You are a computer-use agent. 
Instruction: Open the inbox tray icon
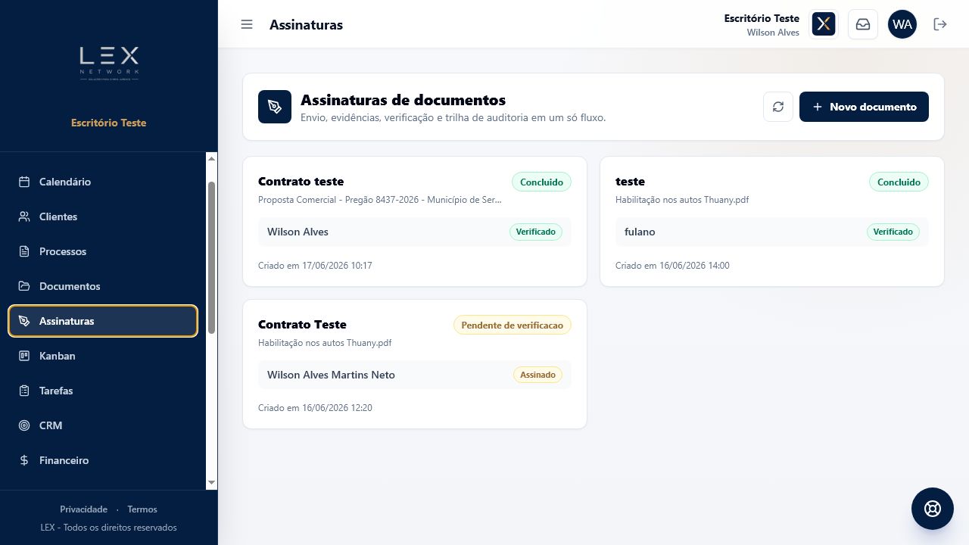coord(863,24)
